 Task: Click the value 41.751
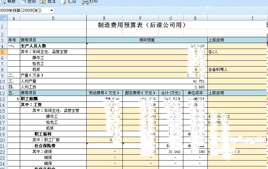click(199, 81)
